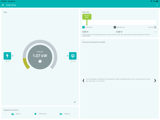Select the grey Previsão legend swatch
Viewport: 160px width, 120px height.
(x=155, y=27)
